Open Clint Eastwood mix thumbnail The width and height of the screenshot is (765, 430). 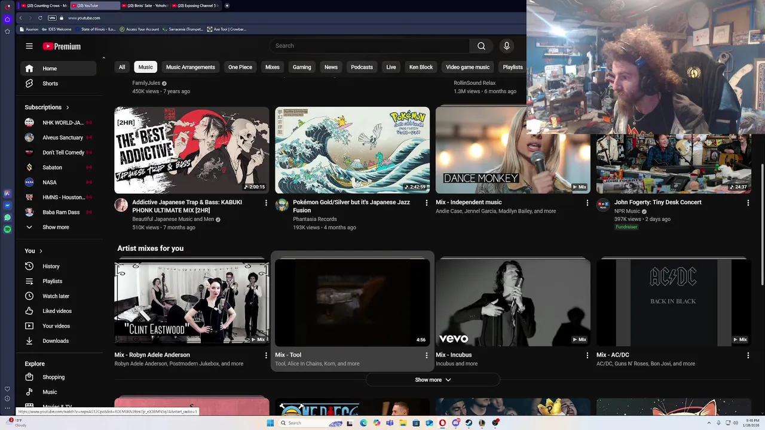click(192, 302)
